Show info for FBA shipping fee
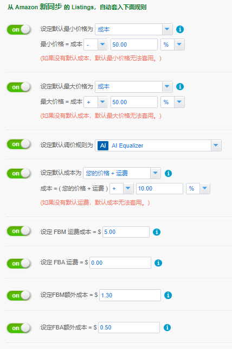 point(158,263)
